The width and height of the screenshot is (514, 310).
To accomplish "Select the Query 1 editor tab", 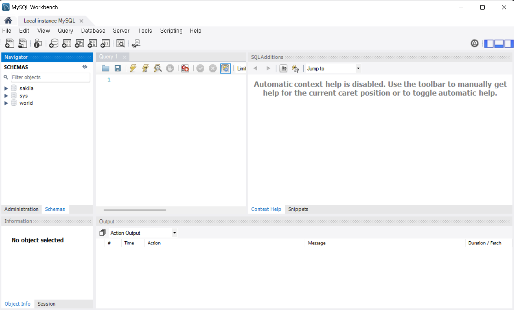I will (108, 57).
